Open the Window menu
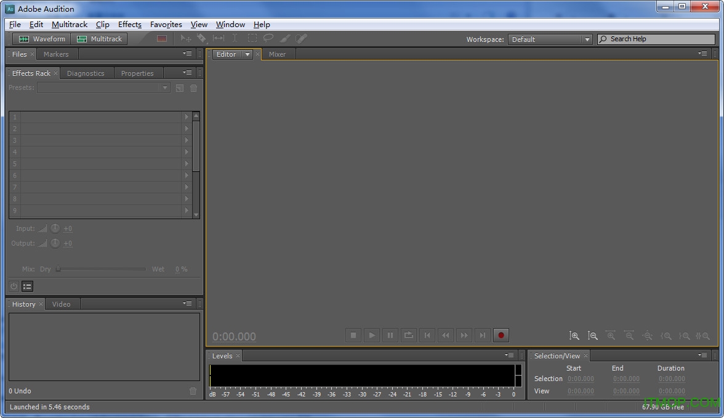The image size is (724, 418). pyautogui.click(x=230, y=25)
